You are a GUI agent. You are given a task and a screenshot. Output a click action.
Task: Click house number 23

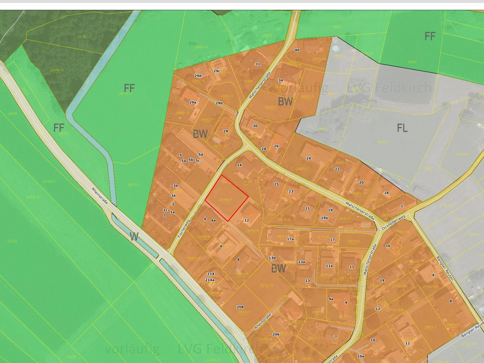coord(291,191)
